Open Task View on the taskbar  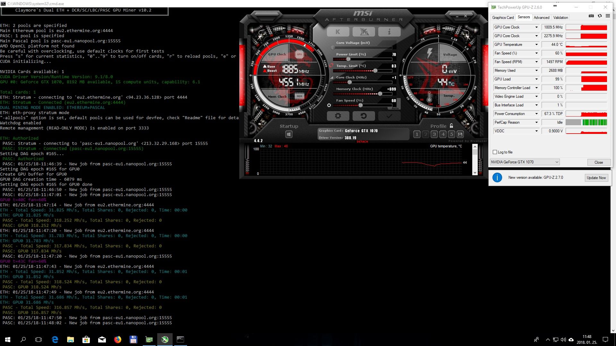(38, 340)
